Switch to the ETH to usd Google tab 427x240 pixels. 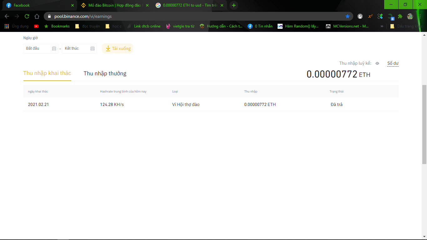pos(189,5)
